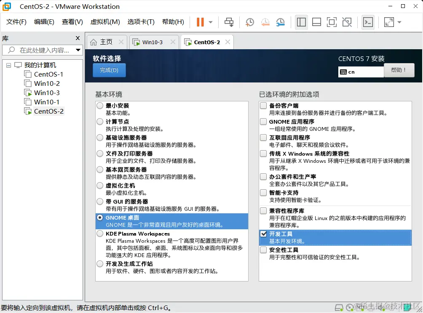The height and width of the screenshot is (313, 423).
Task: Select the 虚拟化主机 radio button
Action: (100, 186)
